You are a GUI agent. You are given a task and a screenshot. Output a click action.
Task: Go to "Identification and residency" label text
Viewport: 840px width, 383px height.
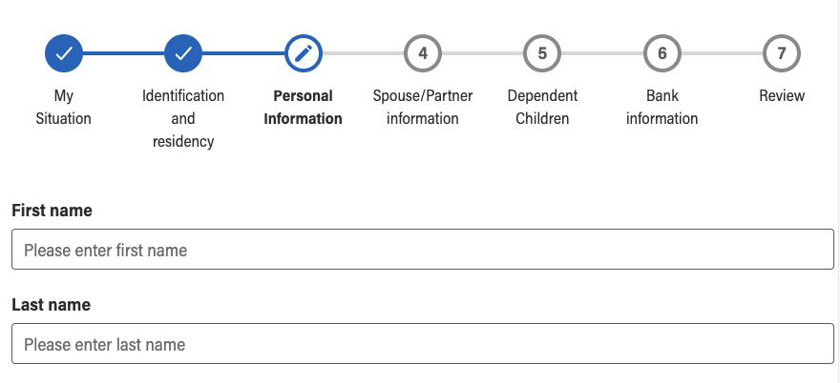183,119
